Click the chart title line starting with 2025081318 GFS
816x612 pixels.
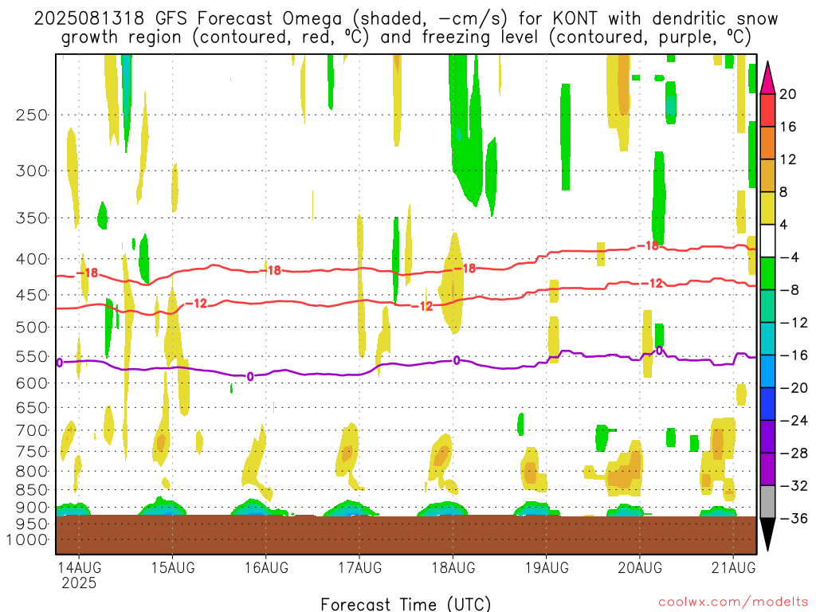coord(406,19)
